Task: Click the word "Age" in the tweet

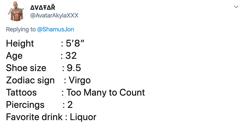Action: pyautogui.click(x=14, y=56)
